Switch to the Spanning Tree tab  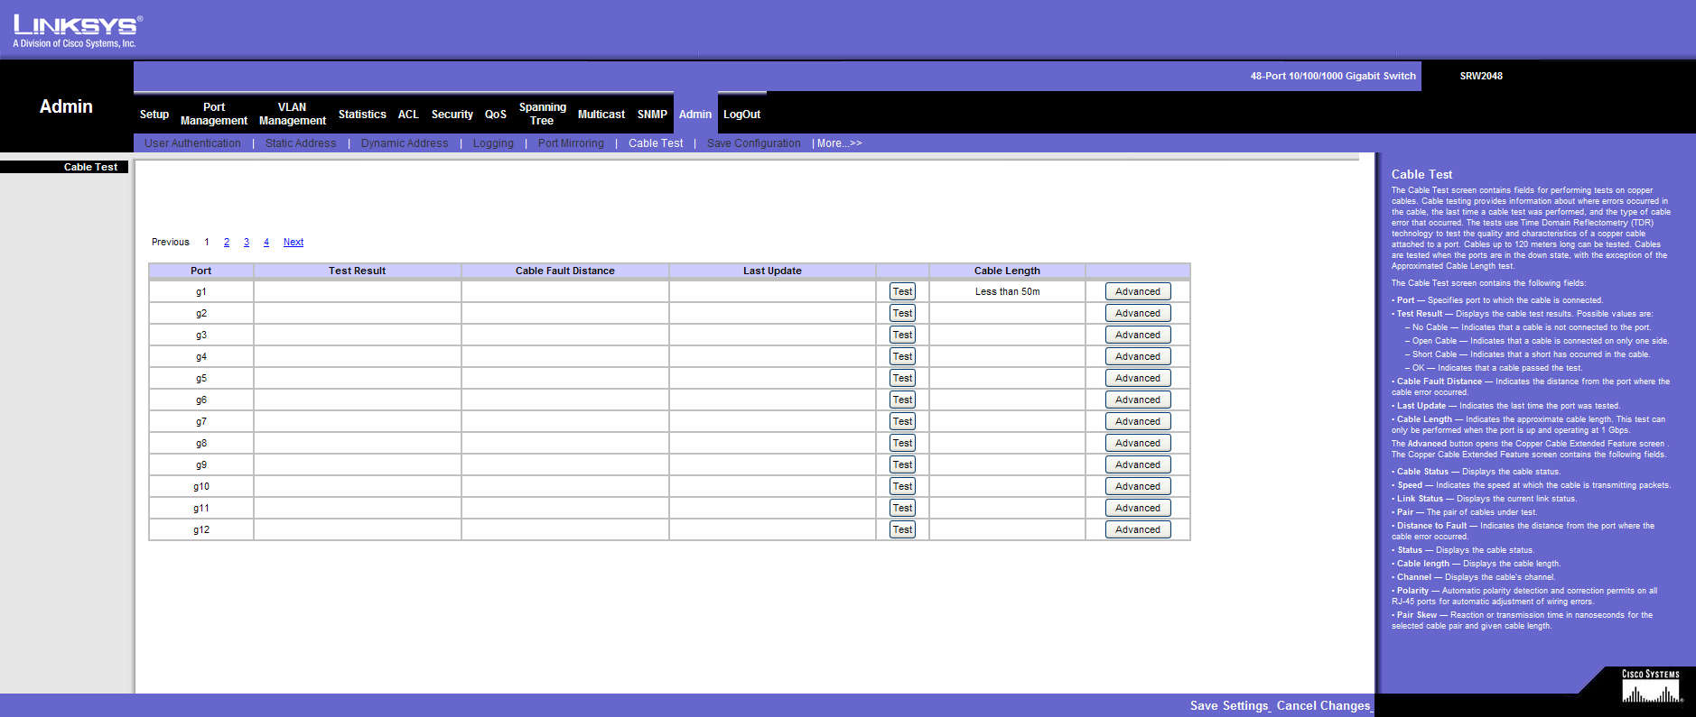[542, 114]
